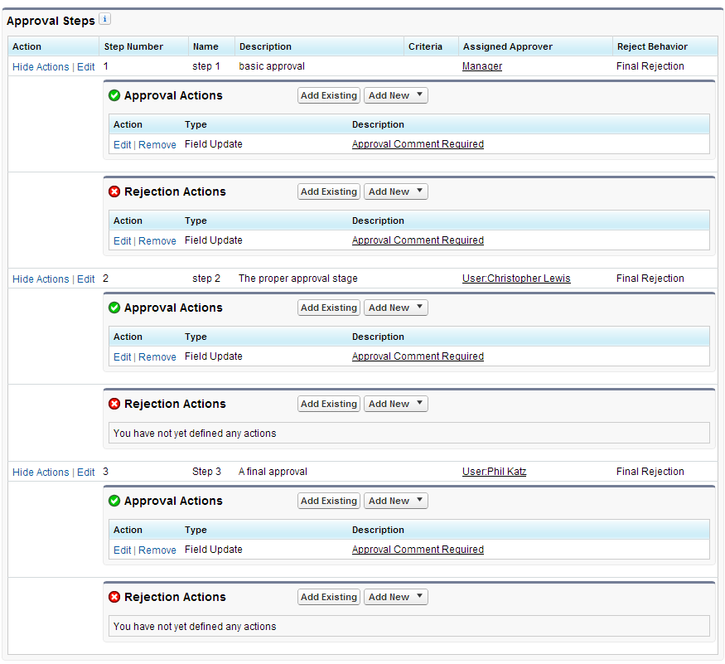Click red X icon in step 2 Rejection Actions

(x=114, y=405)
